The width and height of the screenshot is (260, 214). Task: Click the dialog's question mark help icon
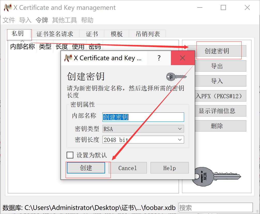coord(159,58)
